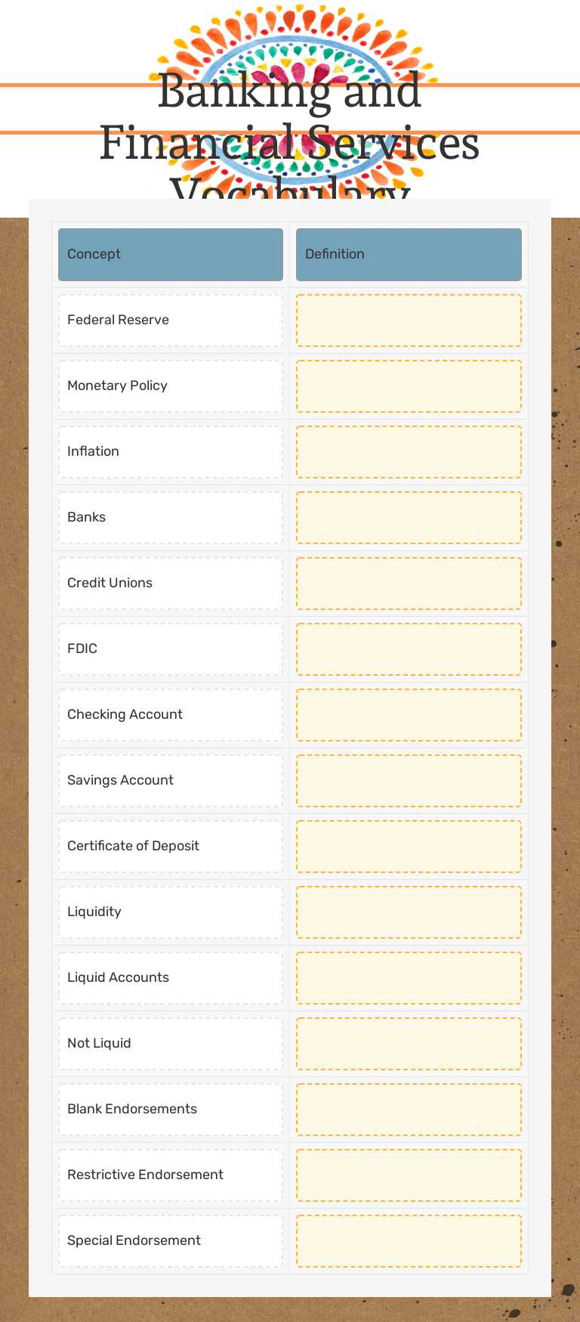Click the Credit Unions definition field

point(409,584)
